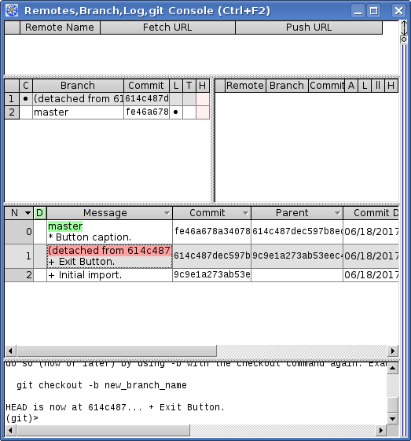Click the console horizontal scroll left arrow
Image resolution: width=411 pixels, height=441 pixels.
tap(10, 430)
